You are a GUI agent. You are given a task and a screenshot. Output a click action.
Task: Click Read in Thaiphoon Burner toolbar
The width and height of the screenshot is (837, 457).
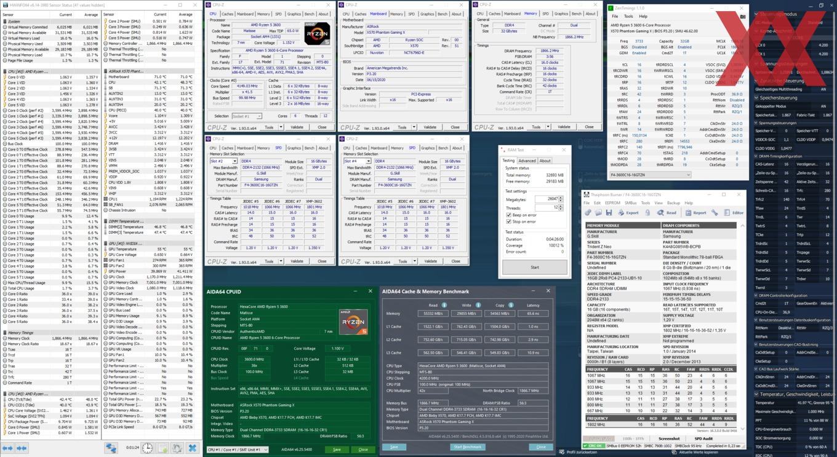666,213
